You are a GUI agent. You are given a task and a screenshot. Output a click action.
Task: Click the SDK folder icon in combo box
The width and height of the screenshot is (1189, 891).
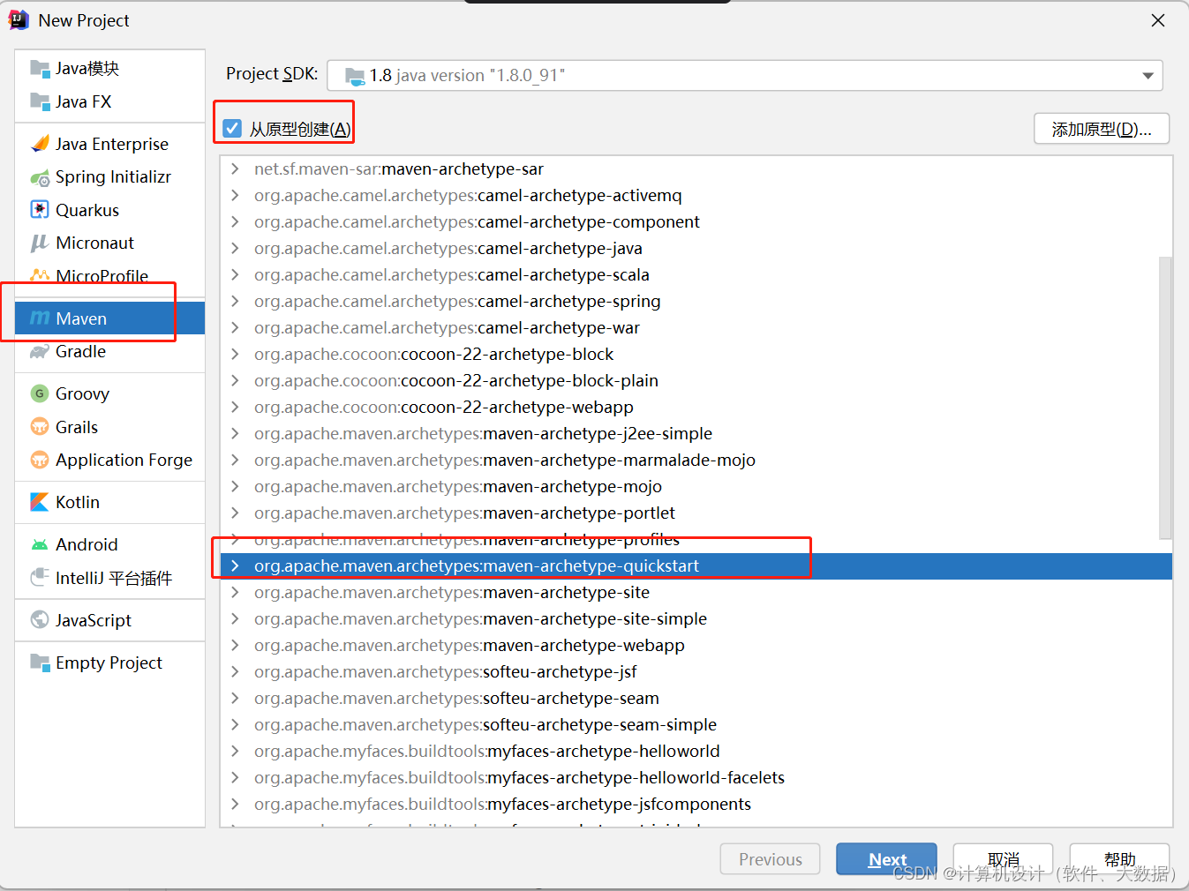(355, 76)
